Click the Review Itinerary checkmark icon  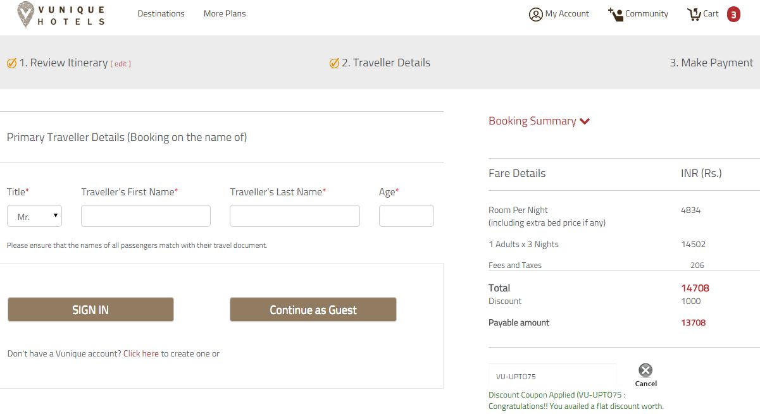pos(11,63)
